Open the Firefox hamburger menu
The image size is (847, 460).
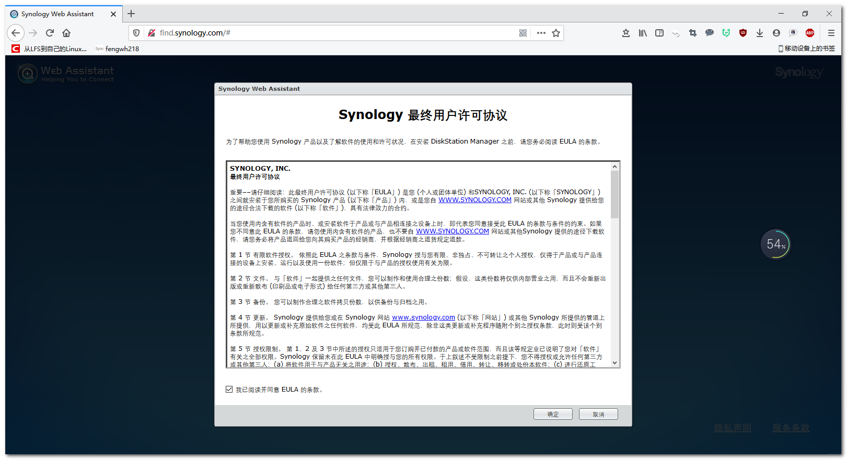(831, 33)
